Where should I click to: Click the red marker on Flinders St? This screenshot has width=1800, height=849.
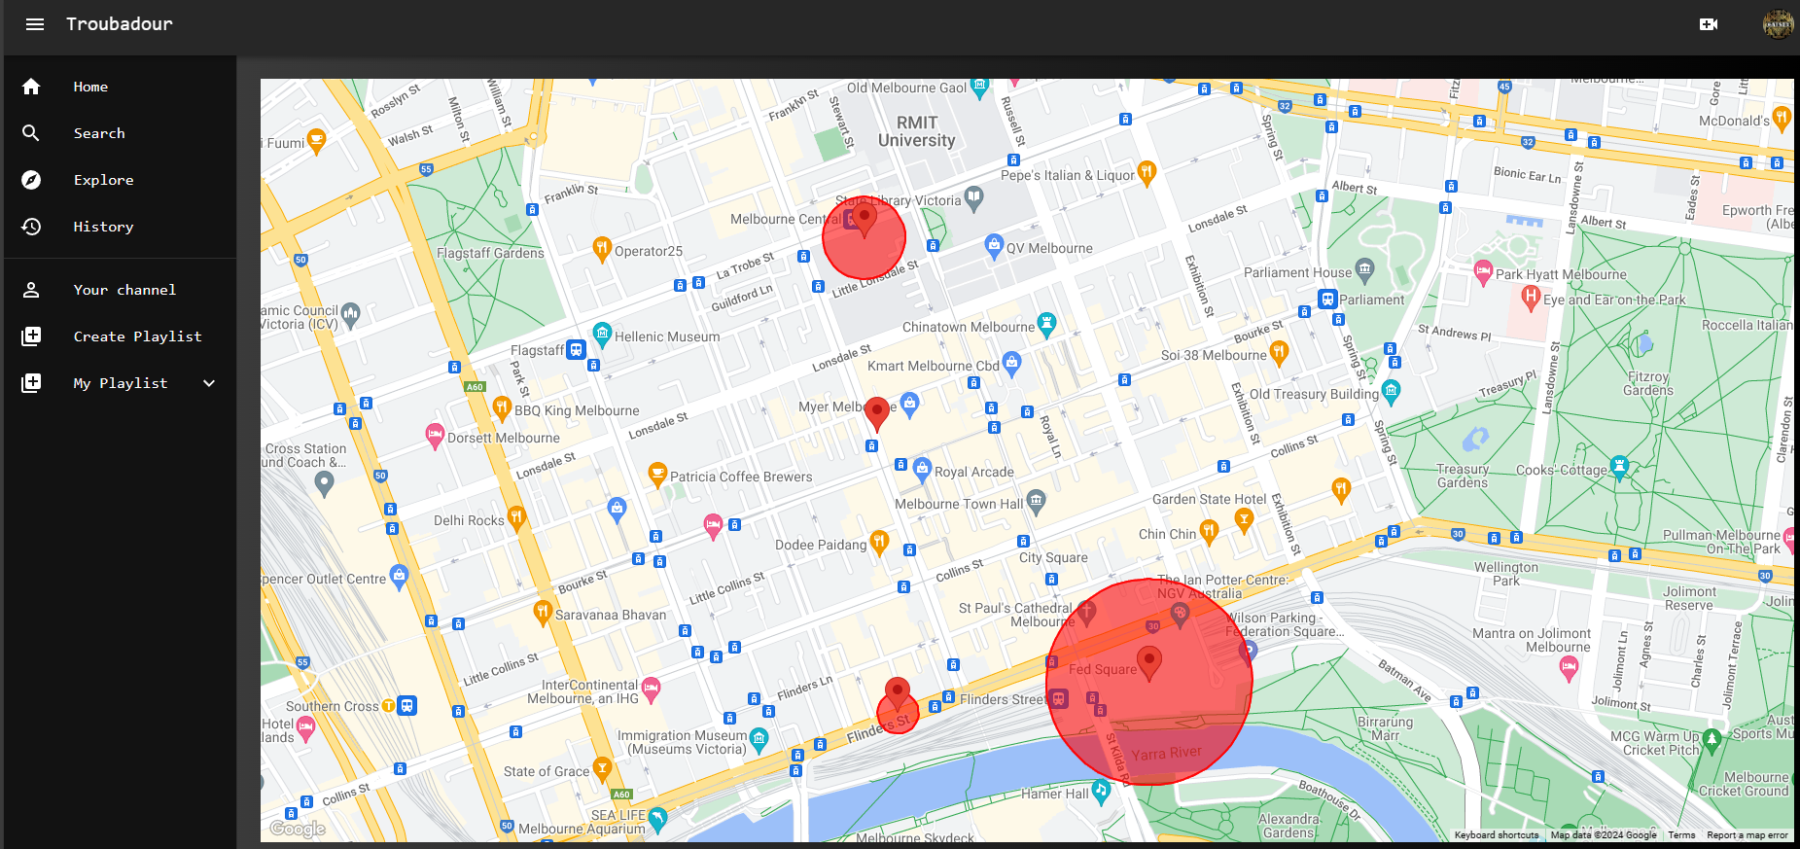(898, 695)
